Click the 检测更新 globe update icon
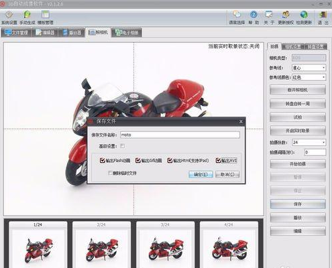332x268 pixels. pyautogui.click(x=304, y=17)
